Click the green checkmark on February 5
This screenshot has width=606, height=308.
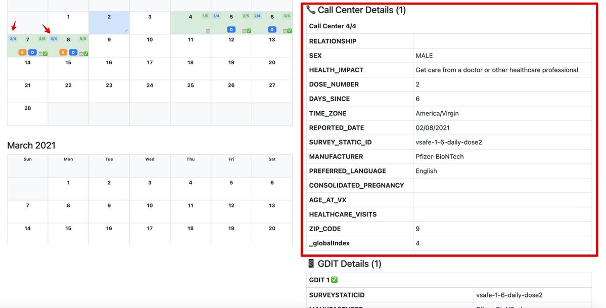[249, 31]
